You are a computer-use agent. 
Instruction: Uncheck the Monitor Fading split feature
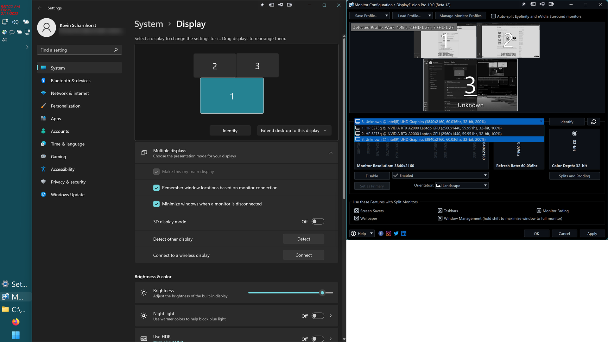(539, 211)
